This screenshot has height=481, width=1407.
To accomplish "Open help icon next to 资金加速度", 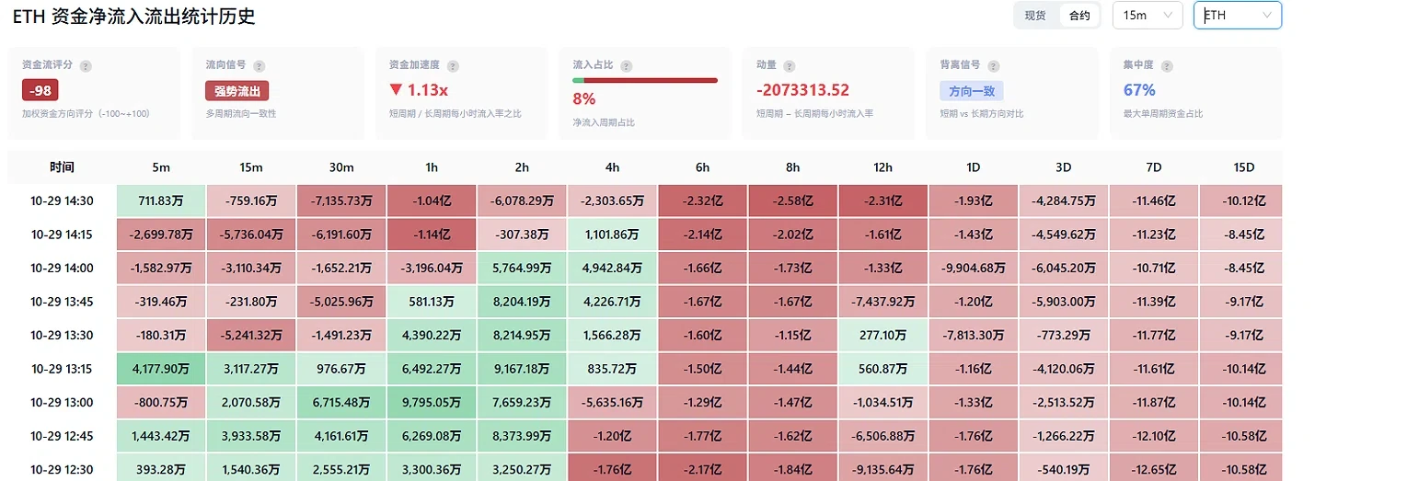I will [453, 66].
